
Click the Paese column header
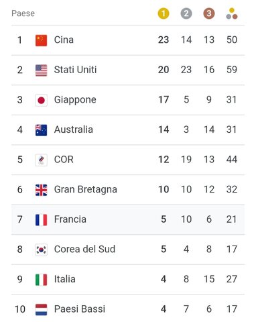click(x=23, y=13)
